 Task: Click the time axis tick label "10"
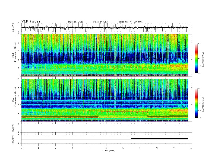pos(191,148)
